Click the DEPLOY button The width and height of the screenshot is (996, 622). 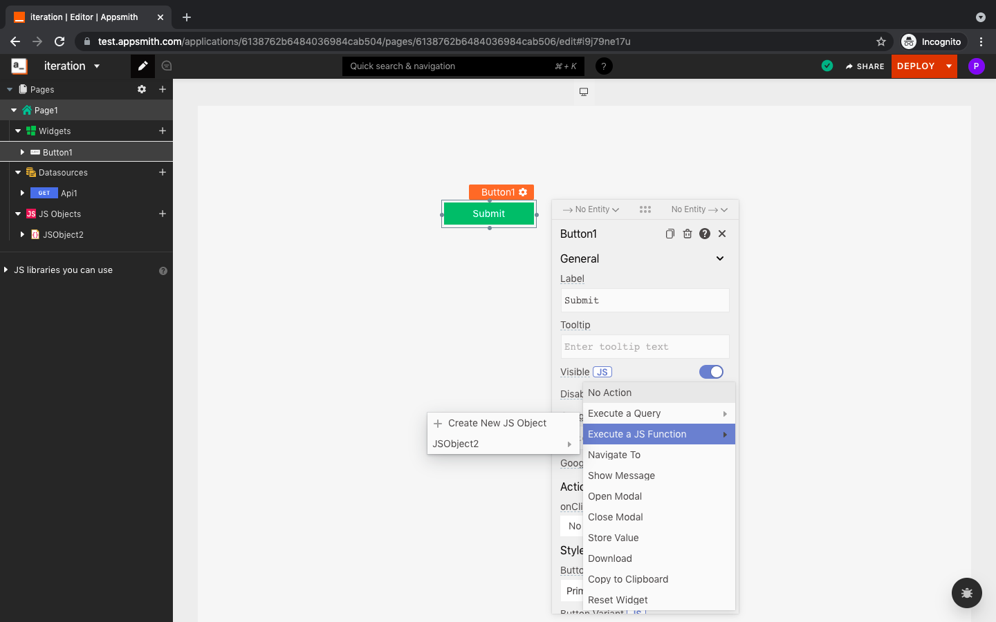[x=916, y=66]
